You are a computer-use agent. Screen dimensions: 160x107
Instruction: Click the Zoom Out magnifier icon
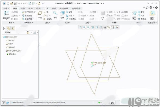click(x=88, y=27)
